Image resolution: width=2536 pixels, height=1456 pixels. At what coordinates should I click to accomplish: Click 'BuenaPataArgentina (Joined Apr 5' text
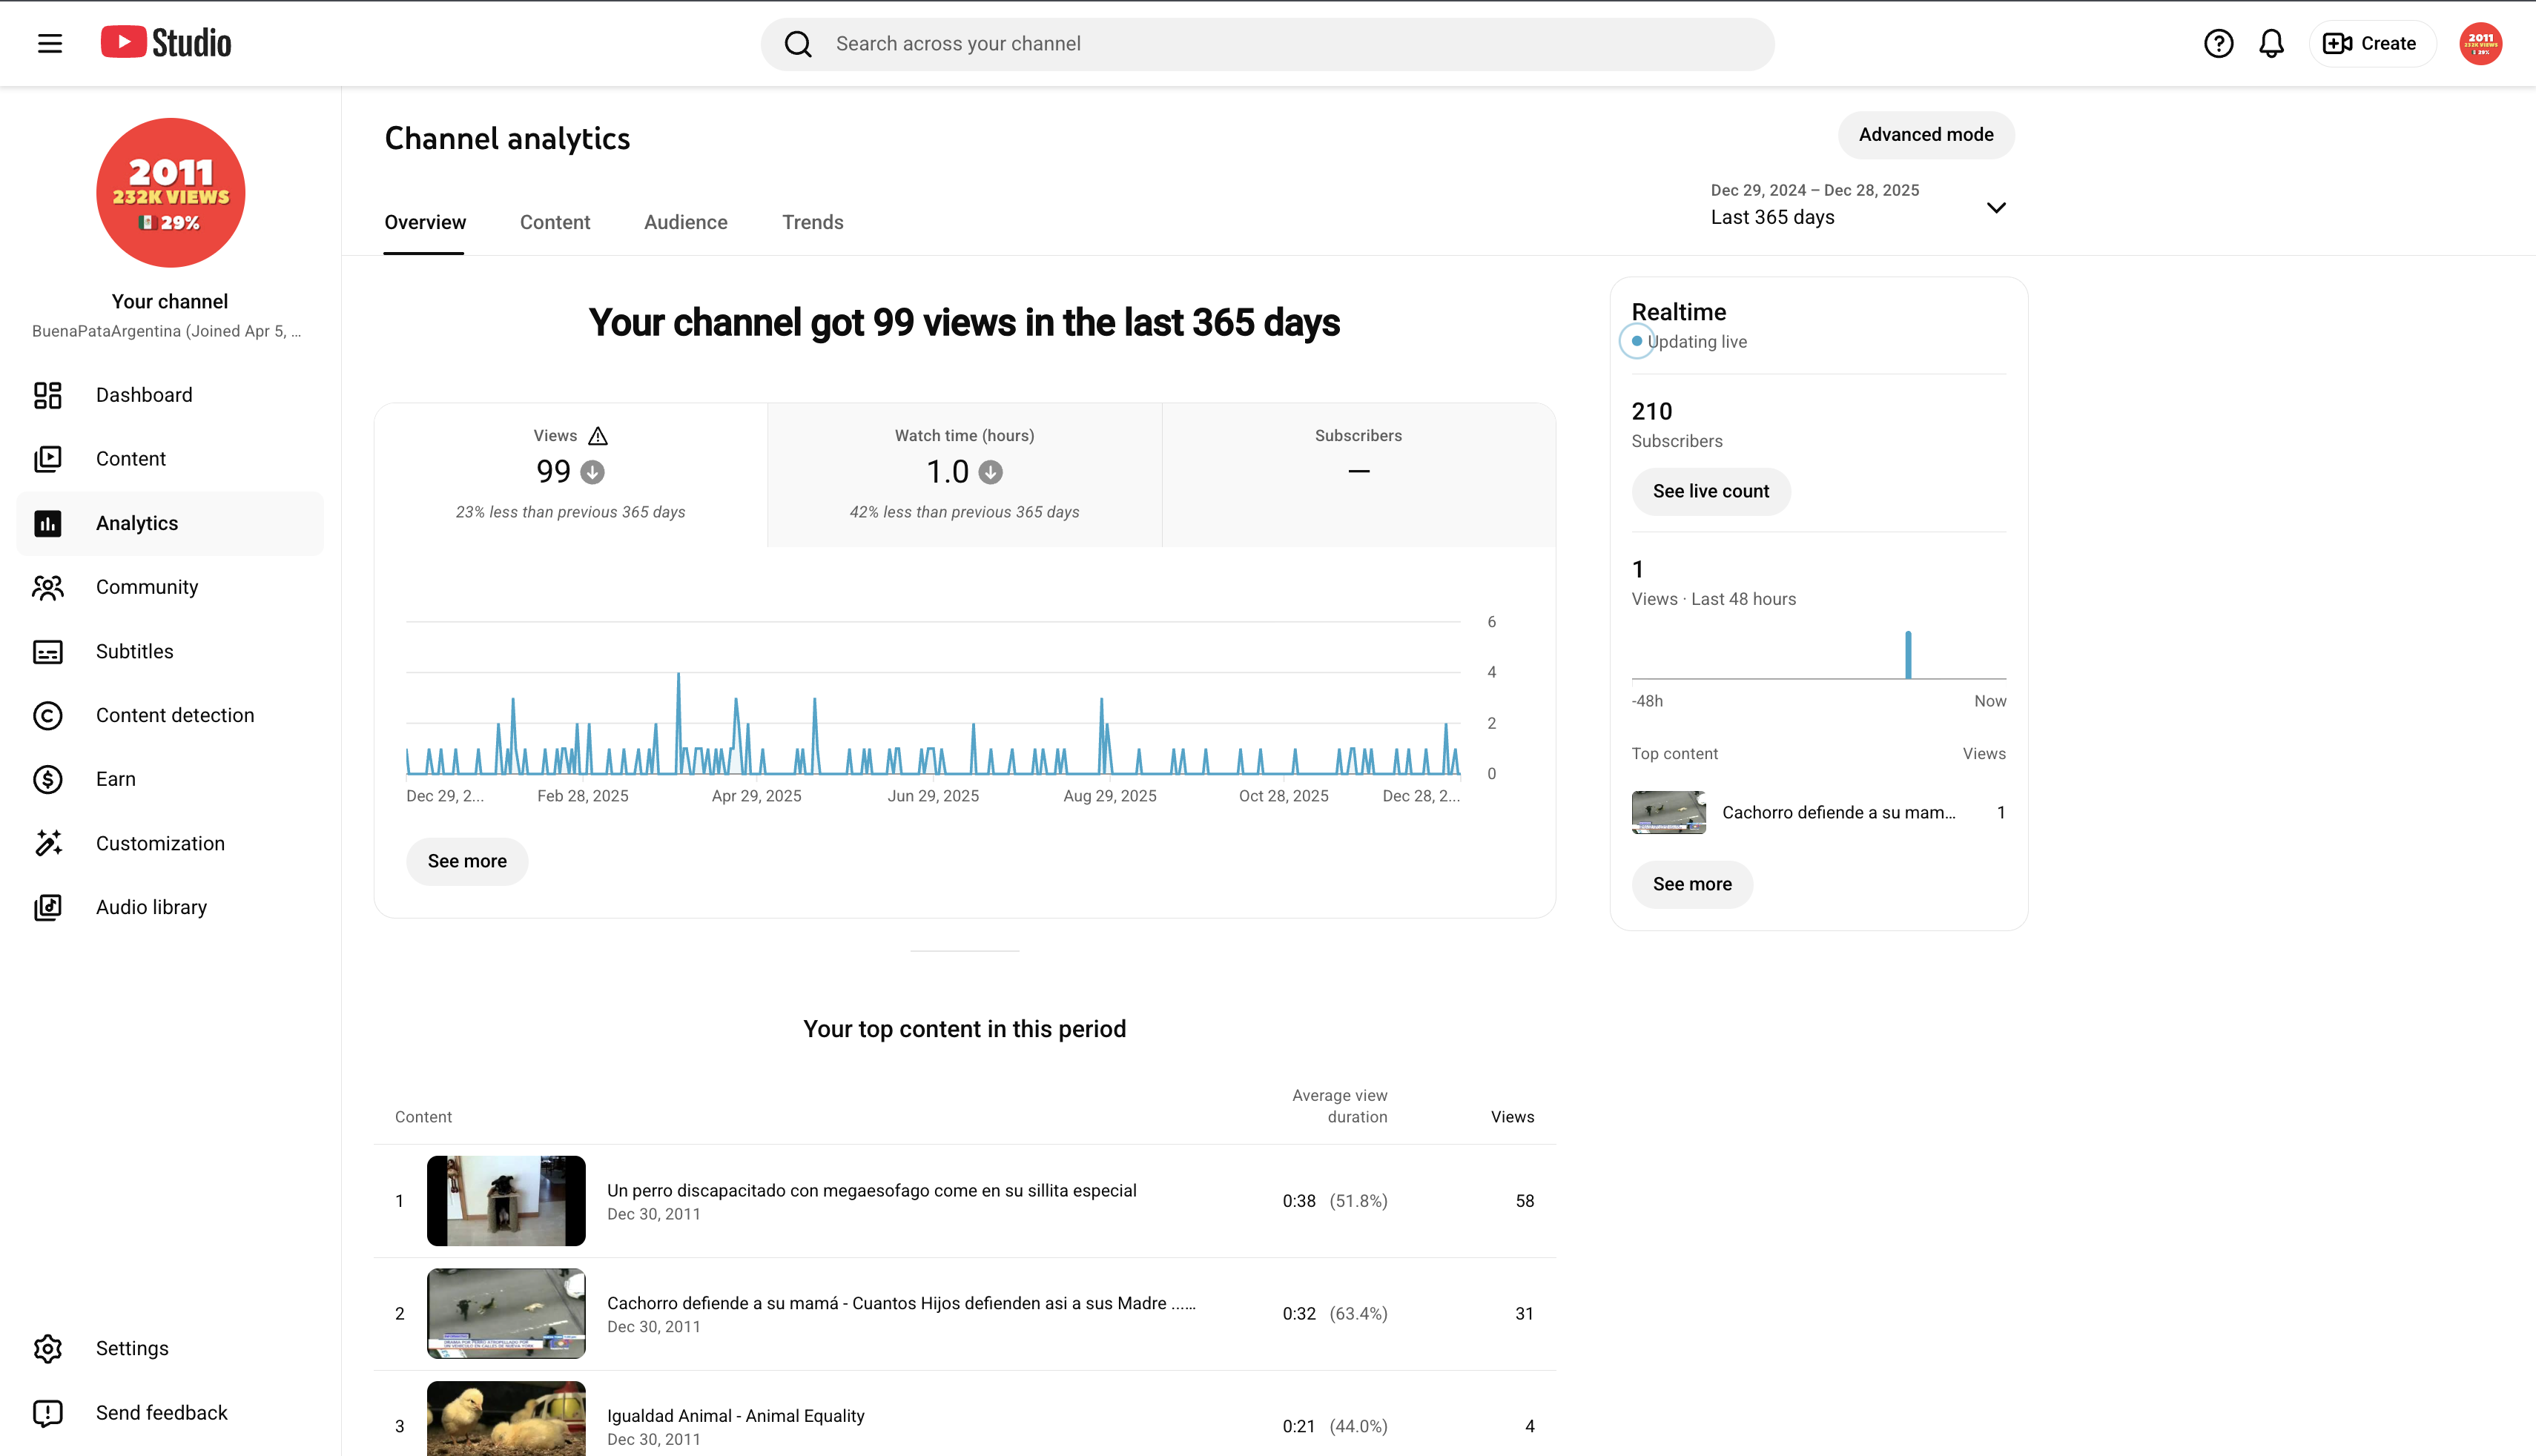tap(166, 331)
